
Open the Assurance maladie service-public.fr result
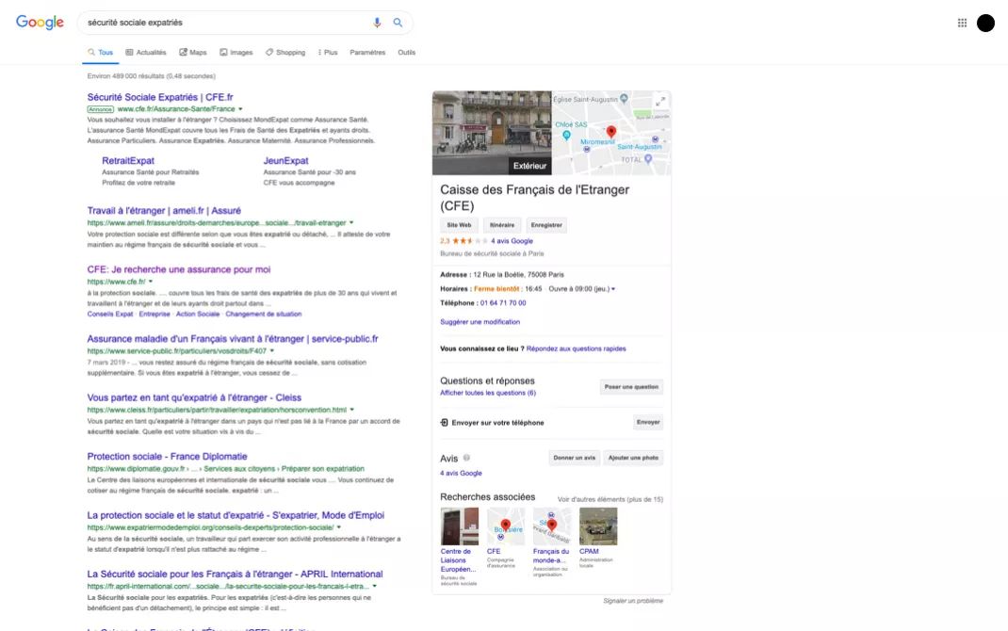tap(233, 339)
